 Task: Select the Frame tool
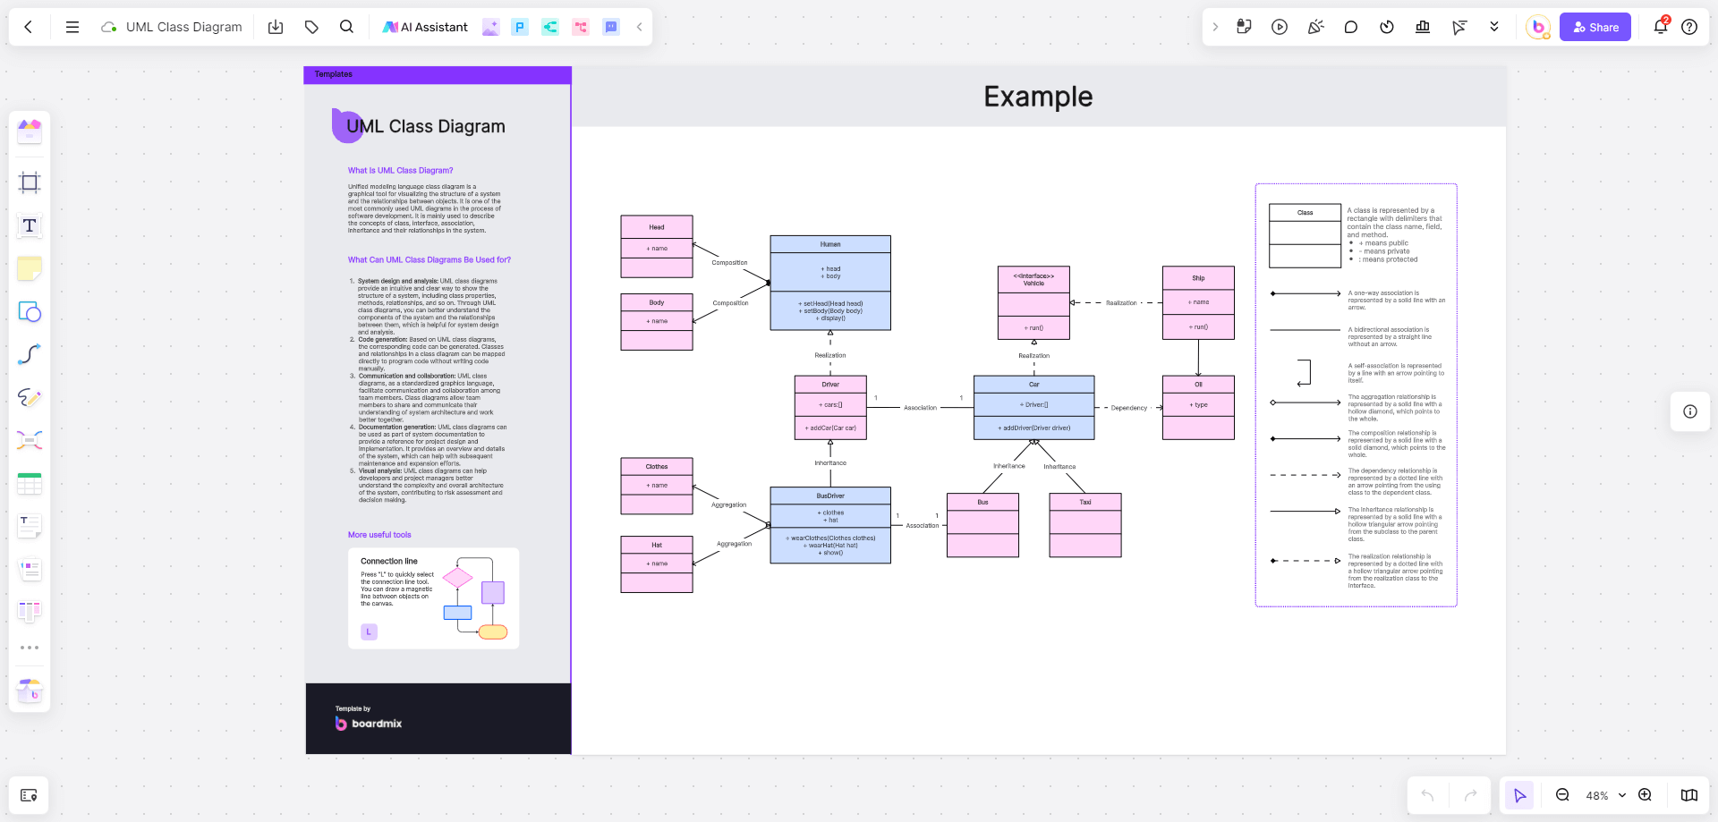[30, 182]
